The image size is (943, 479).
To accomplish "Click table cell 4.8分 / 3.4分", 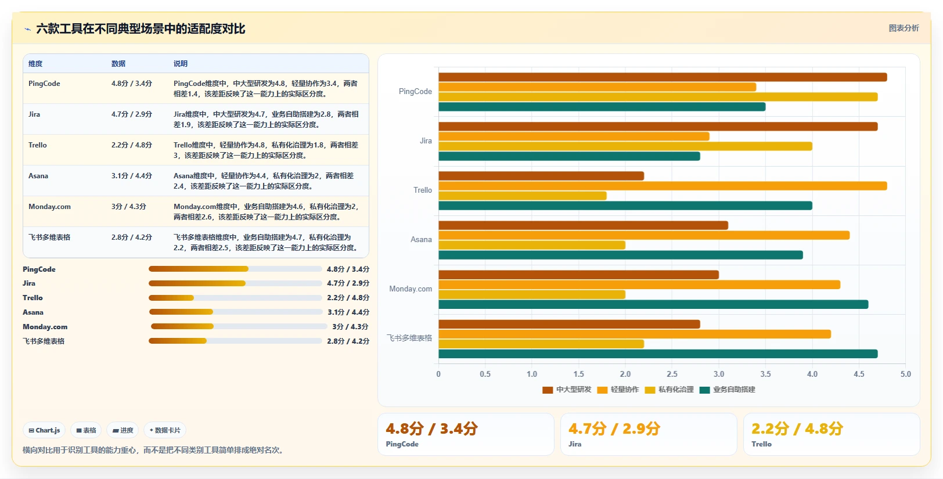I will click(x=132, y=84).
